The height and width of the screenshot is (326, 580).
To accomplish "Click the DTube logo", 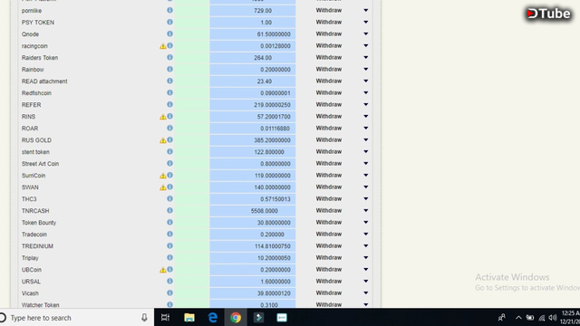I will click(548, 14).
